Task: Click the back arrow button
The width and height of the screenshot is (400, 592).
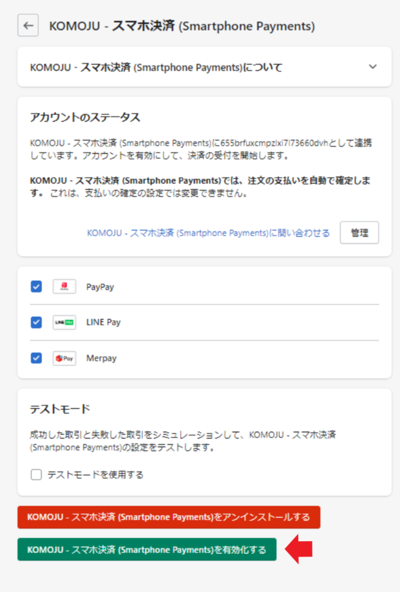Action: (x=28, y=26)
